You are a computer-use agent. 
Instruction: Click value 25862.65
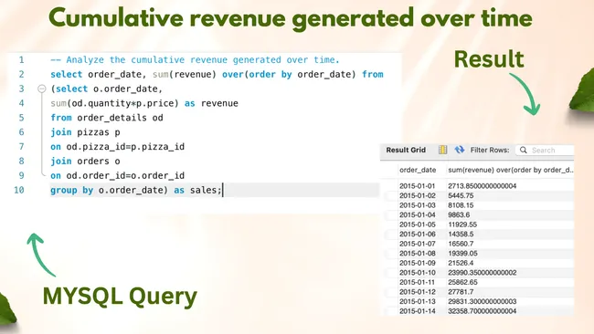462,282
